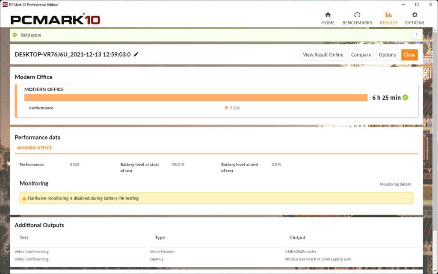Click the orange Modern Office battery bar
Viewport: 438px width, 274px height.
(x=196, y=97)
